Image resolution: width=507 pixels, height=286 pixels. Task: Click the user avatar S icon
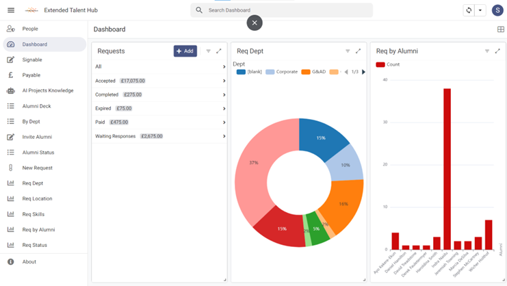(x=497, y=10)
